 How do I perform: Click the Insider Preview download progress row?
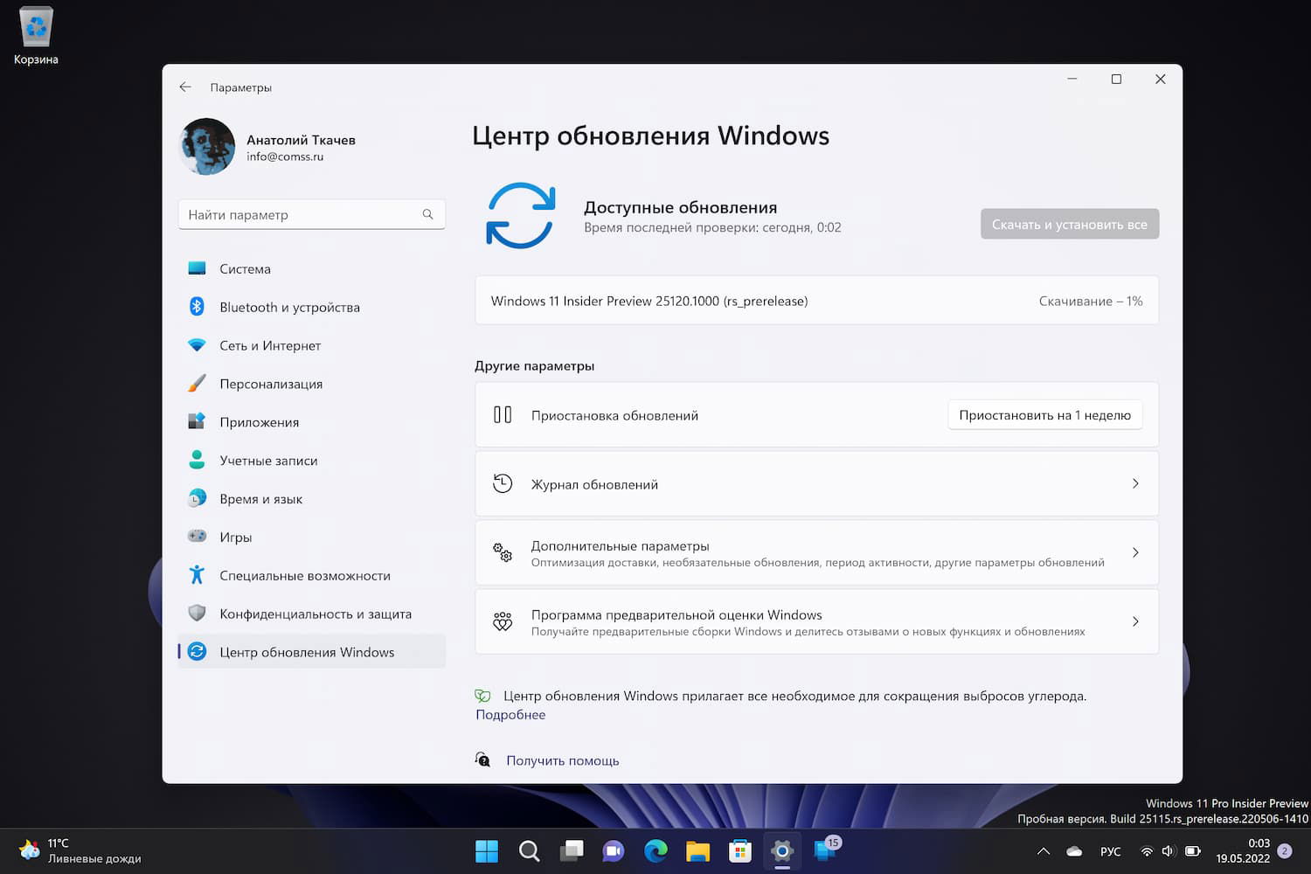(x=816, y=301)
